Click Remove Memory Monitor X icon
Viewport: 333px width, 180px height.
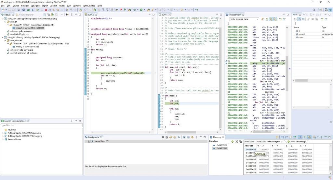tap(237, 141)
